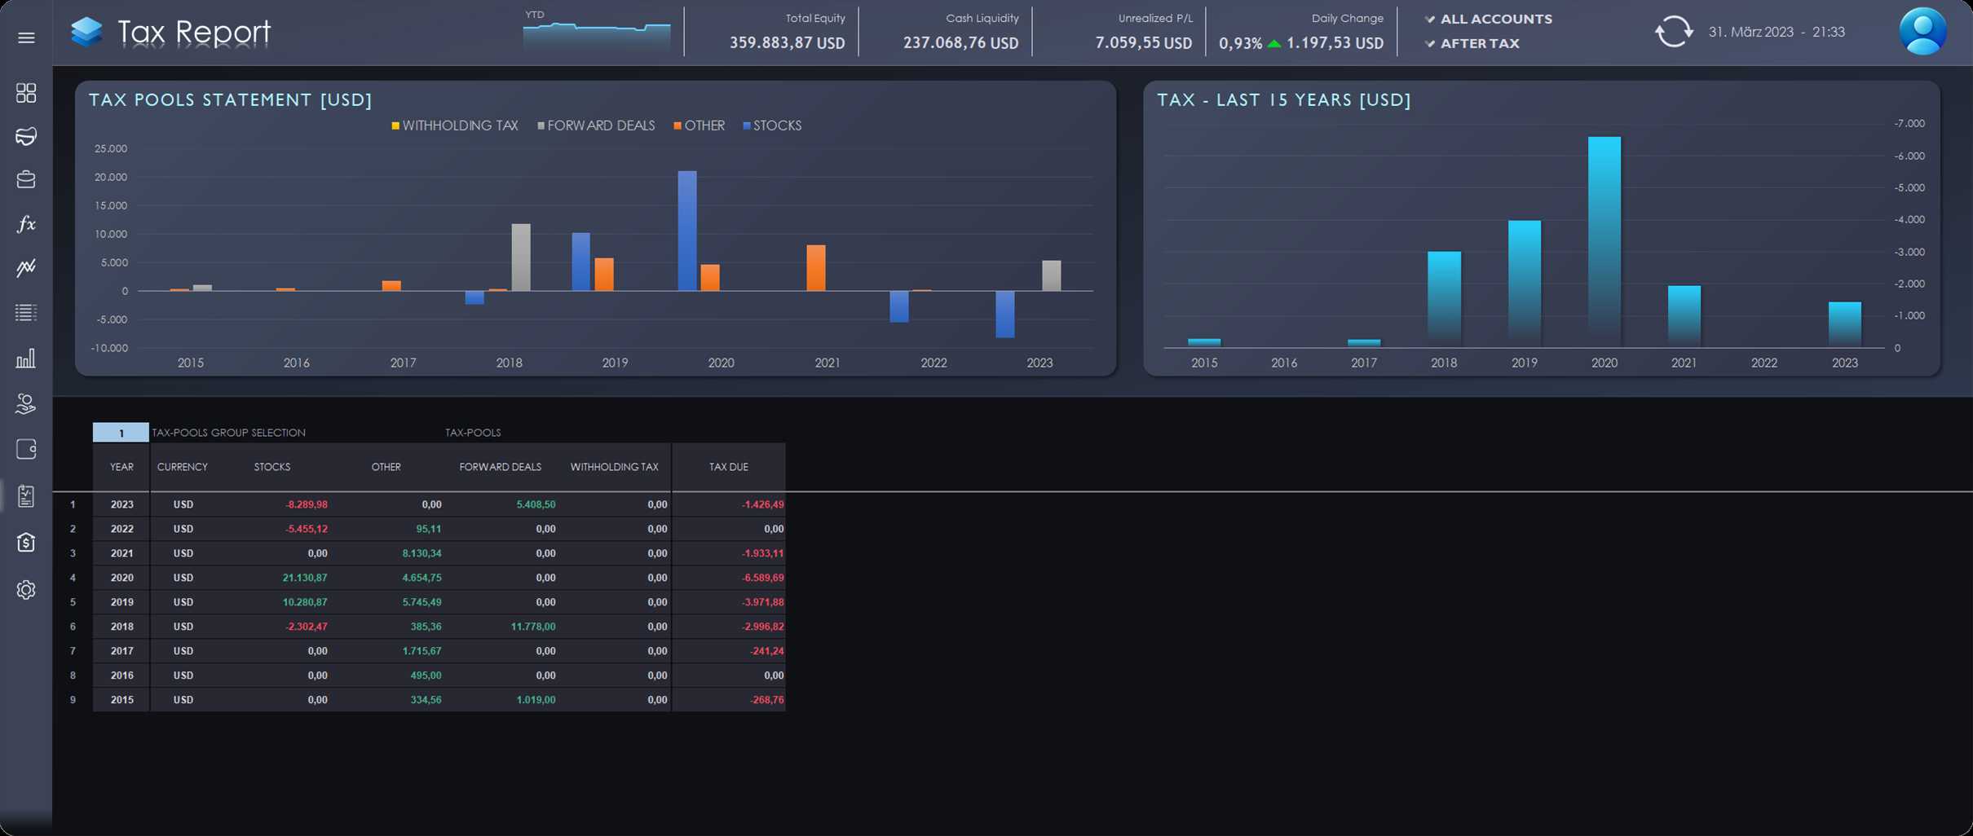Viewport: 1973px width, 836px height.
Task: Open the house with dollar icon
Action: (26, 543)
